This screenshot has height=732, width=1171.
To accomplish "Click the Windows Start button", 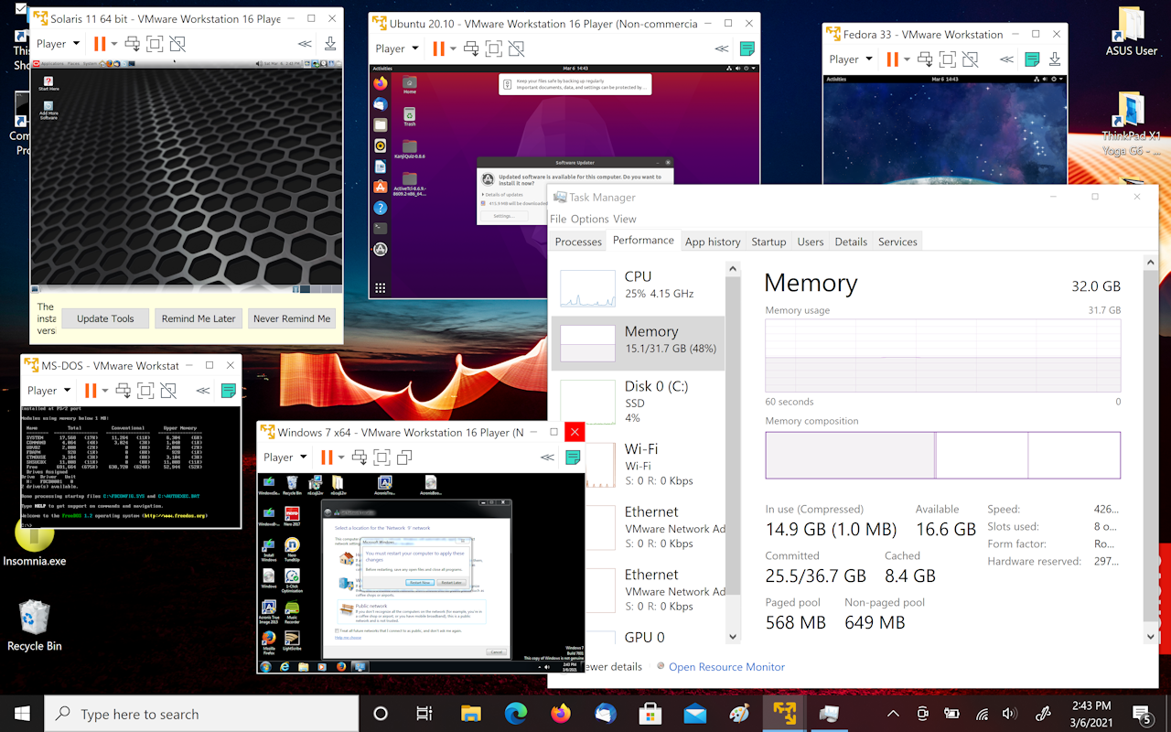I will 22,714.
